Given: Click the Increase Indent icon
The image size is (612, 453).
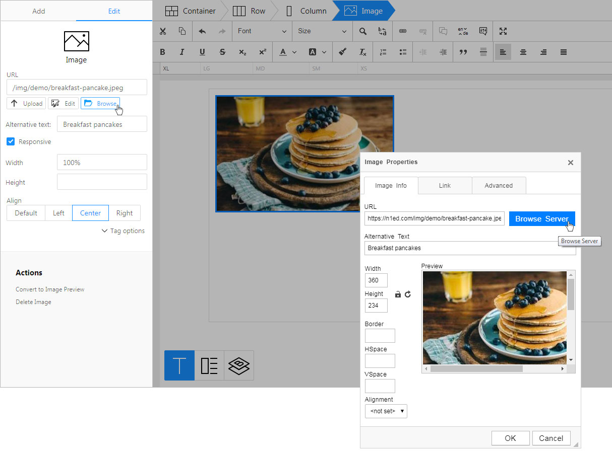Looking at the screenshot, I should pos(443,52).
